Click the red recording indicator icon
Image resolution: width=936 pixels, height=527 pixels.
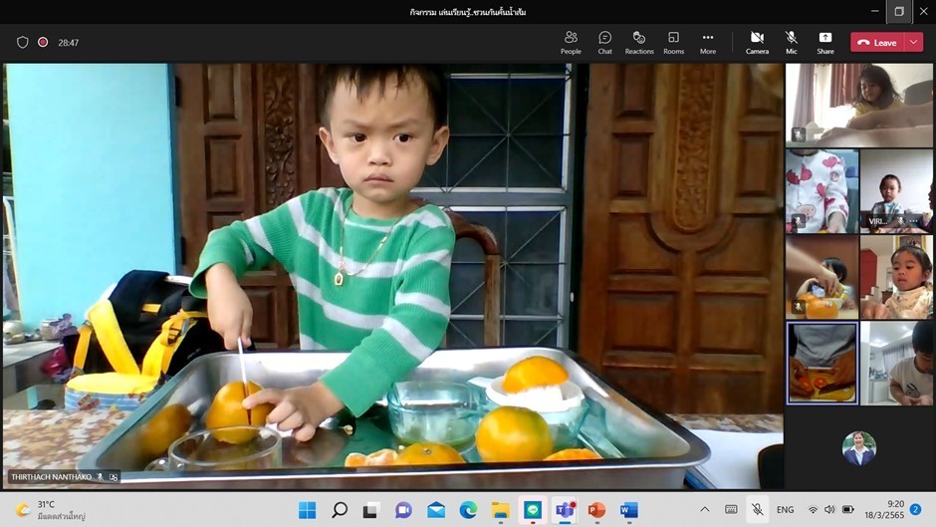[x=43, y=43]
